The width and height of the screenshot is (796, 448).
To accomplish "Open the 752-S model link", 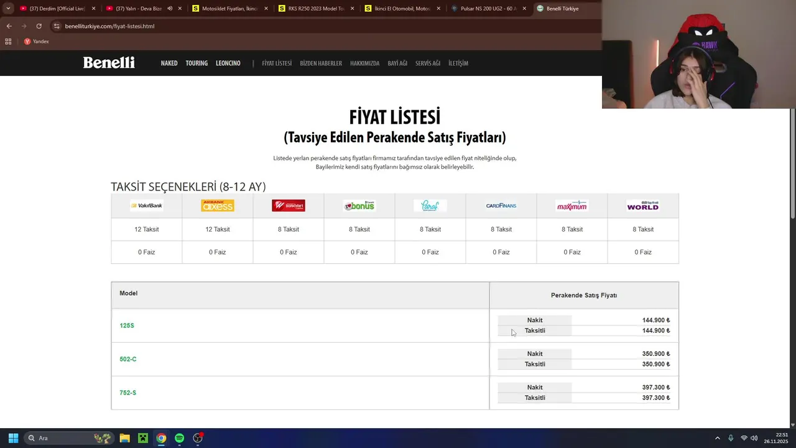I will [127, 393].
